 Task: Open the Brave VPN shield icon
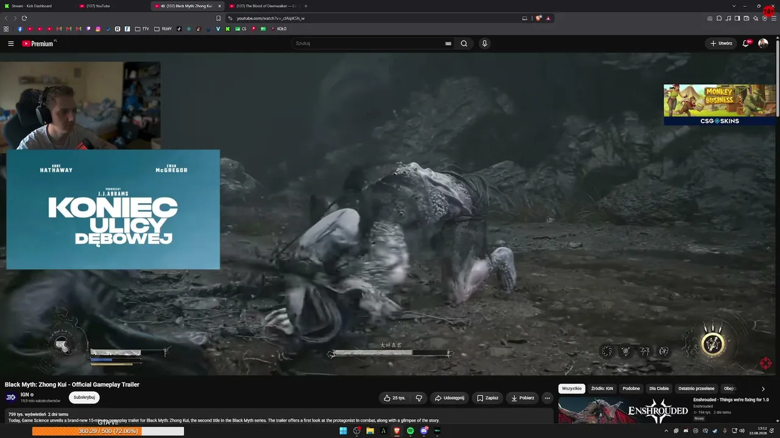[765, 18]
